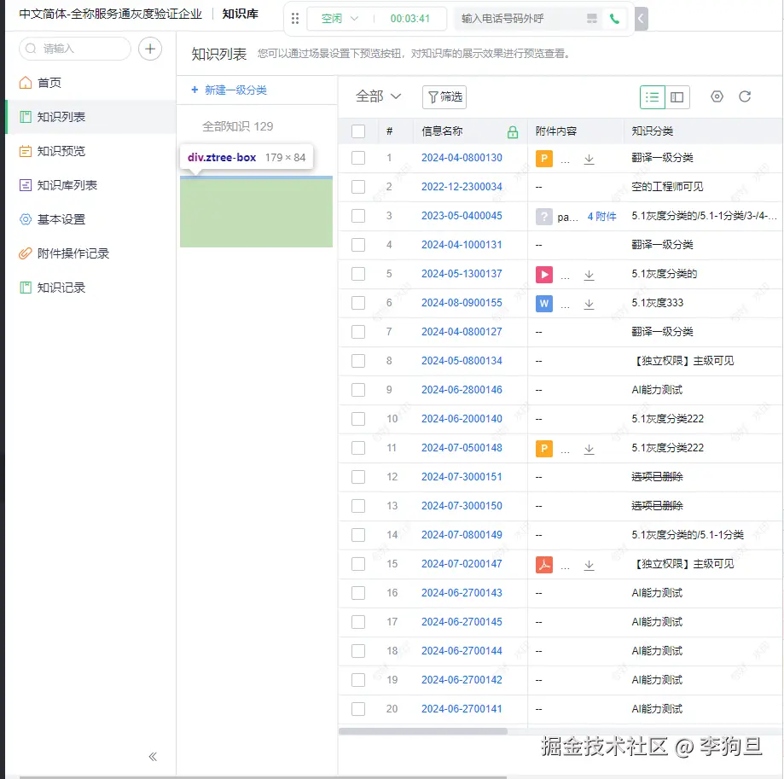This screenshot has height=779, width=784.
Task: Check the box for 2024-04-1000131
Action: 358,245
